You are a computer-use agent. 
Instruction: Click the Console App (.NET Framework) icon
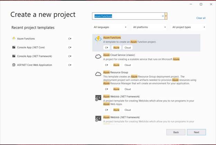click(x=14, y=56)
